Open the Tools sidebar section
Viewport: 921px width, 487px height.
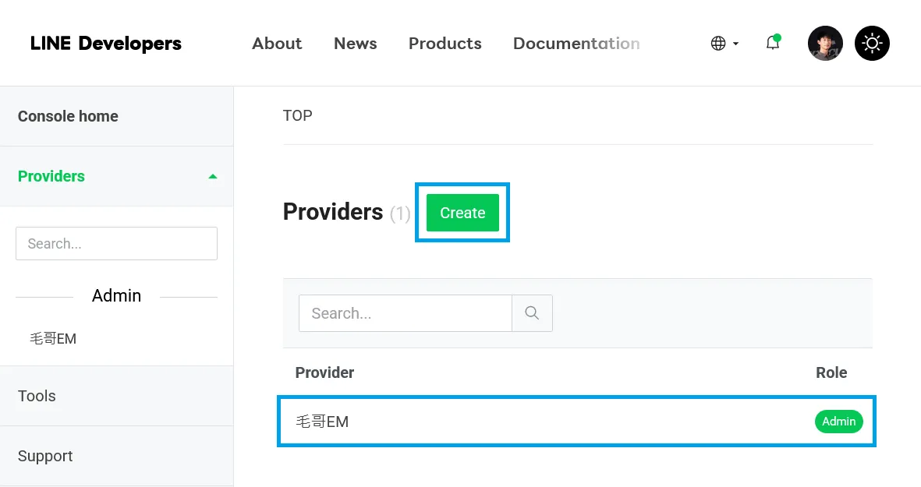coord(117,396)
